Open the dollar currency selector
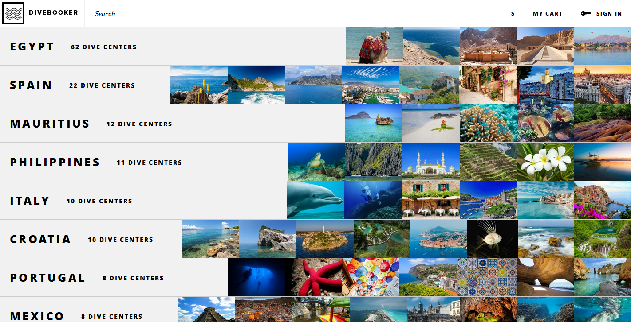 (x=513, y=14)
